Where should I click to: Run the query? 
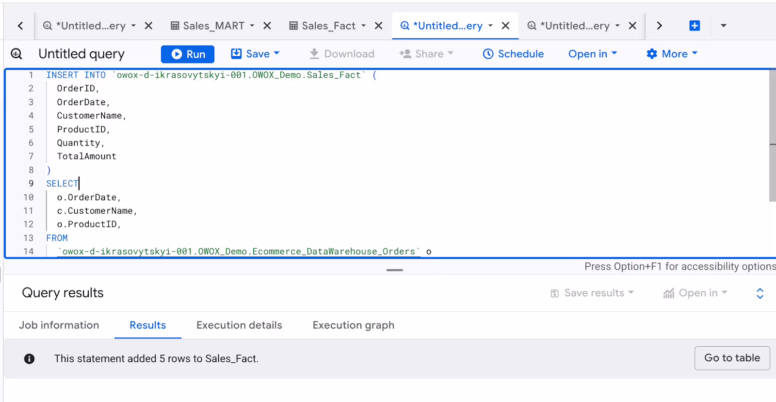pos(188,54)
